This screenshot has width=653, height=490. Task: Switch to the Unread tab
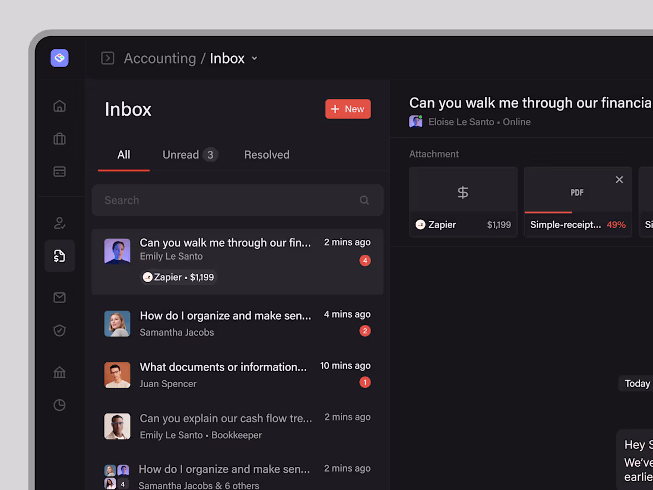tap(180, 154)
